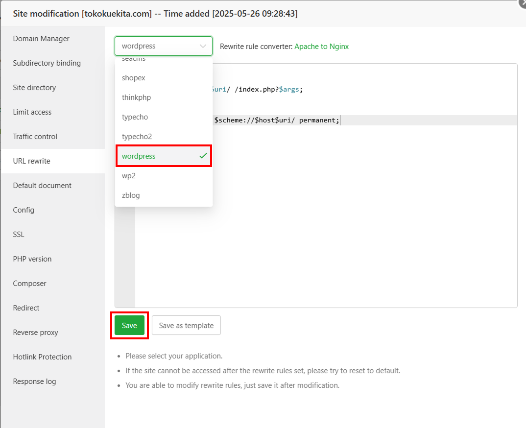Close the Site modification dialog
This screenshot has height=428, width=526.
522,4
